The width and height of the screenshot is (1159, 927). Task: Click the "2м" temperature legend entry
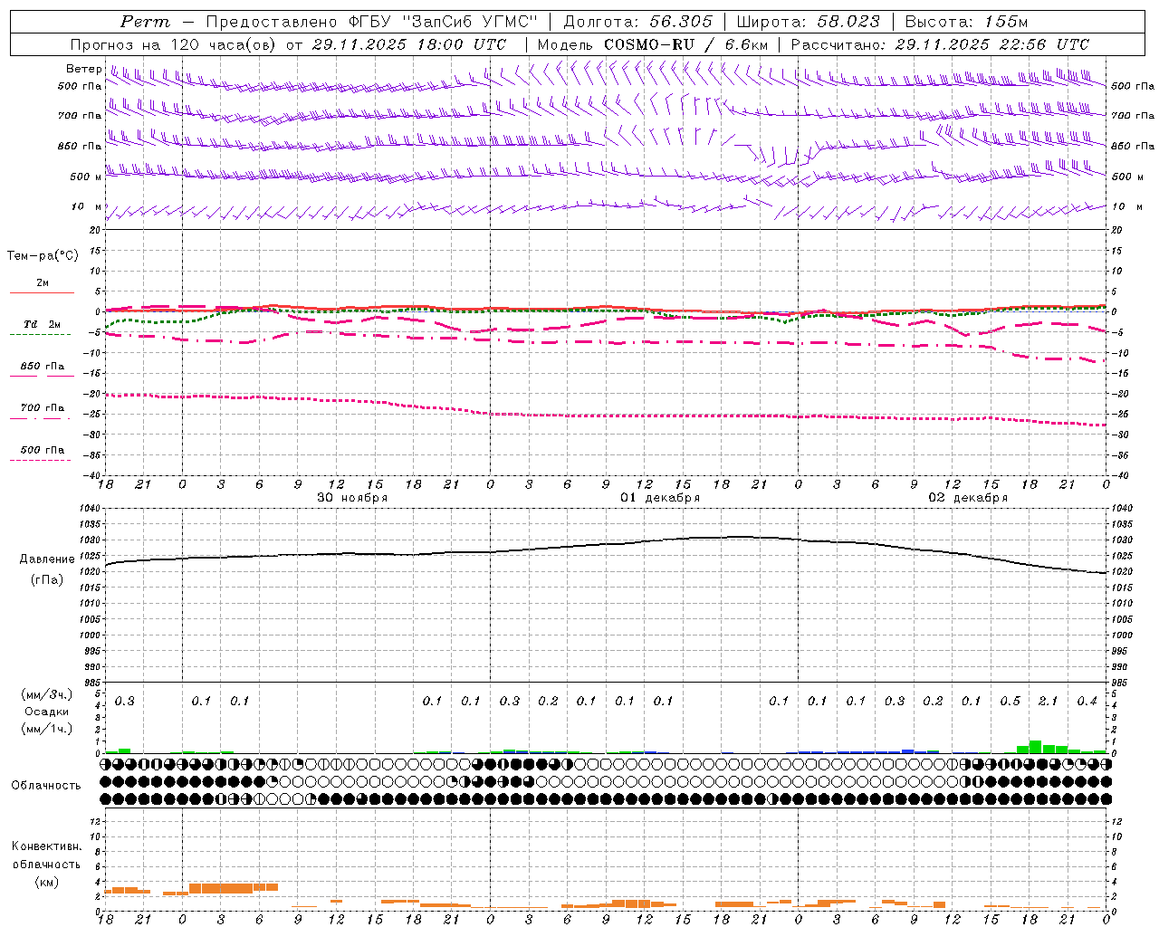click(x=43, y=282)
